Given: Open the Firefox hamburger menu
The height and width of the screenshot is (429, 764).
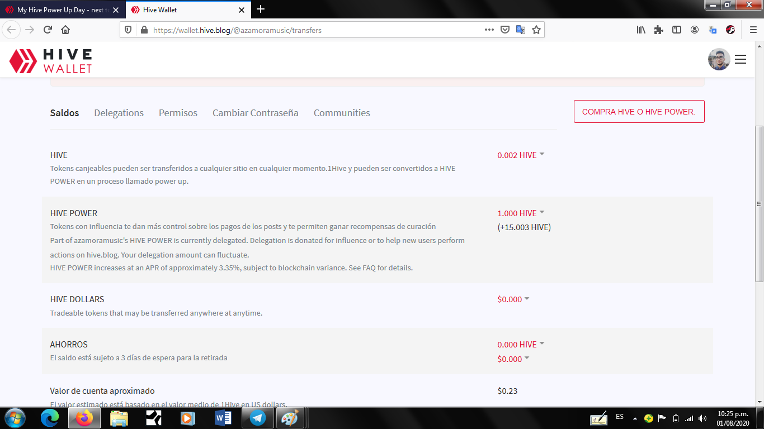Looking at the screenshot, I should pyautogui.click(x=753, y=30).
